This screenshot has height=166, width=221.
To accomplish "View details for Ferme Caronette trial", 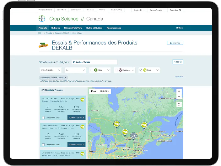I will point(76,145).
